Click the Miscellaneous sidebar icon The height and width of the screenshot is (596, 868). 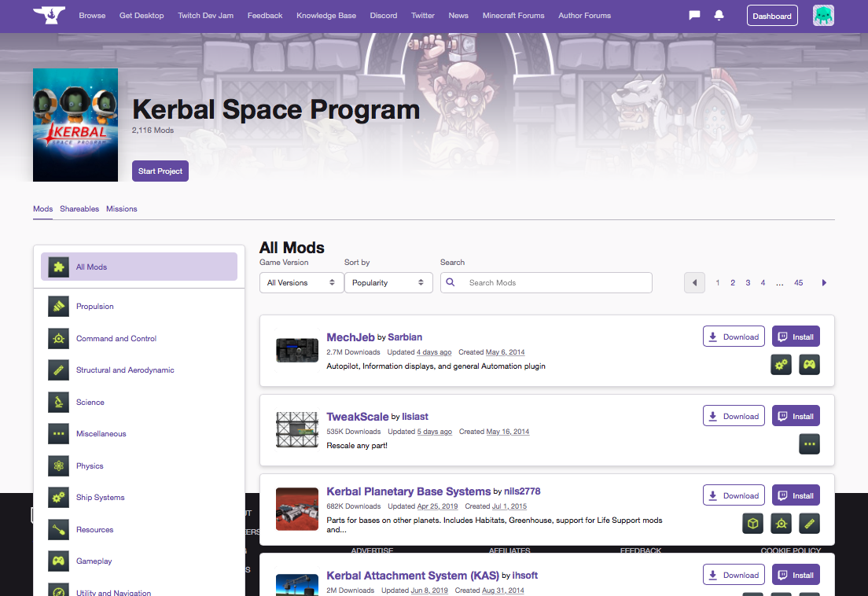(59, 434)
